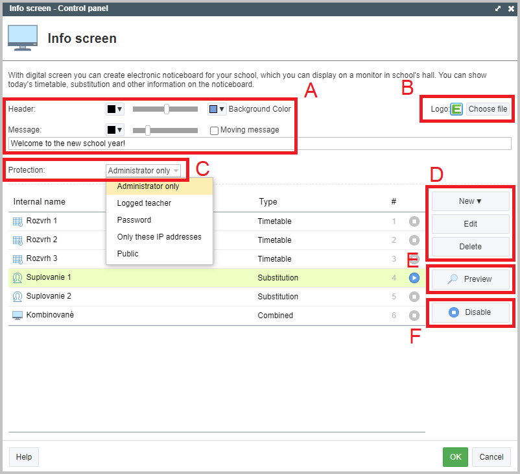520x474 pixels.
Task: Click the large Info screen monitor icon
Action: point(23,38)
